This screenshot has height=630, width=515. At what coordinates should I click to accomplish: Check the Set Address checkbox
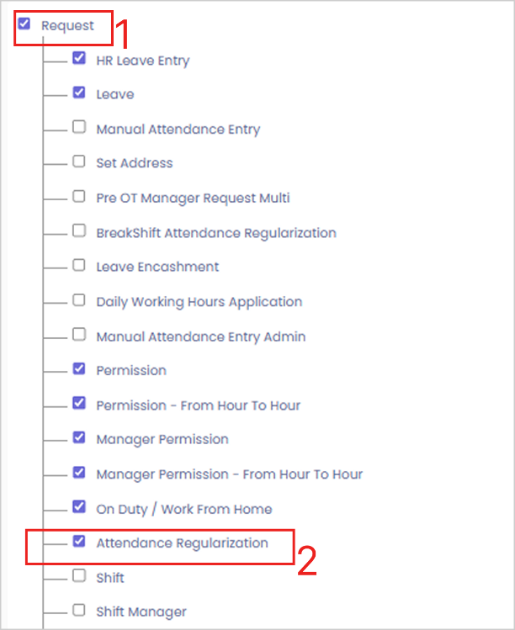click(79, 161)
